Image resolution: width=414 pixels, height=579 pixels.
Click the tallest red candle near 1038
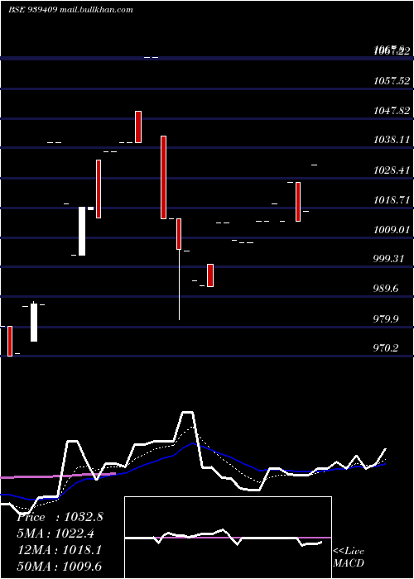[x=163, y=177]
